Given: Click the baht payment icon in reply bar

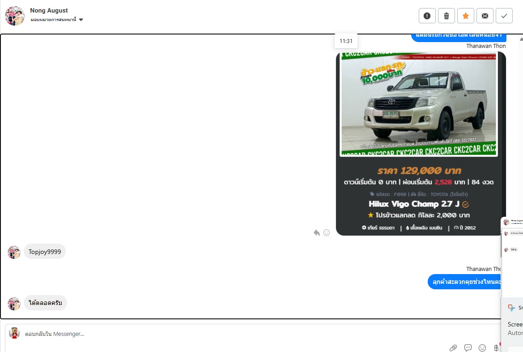Looking at the screenshot, I should [x=496, y=348].
